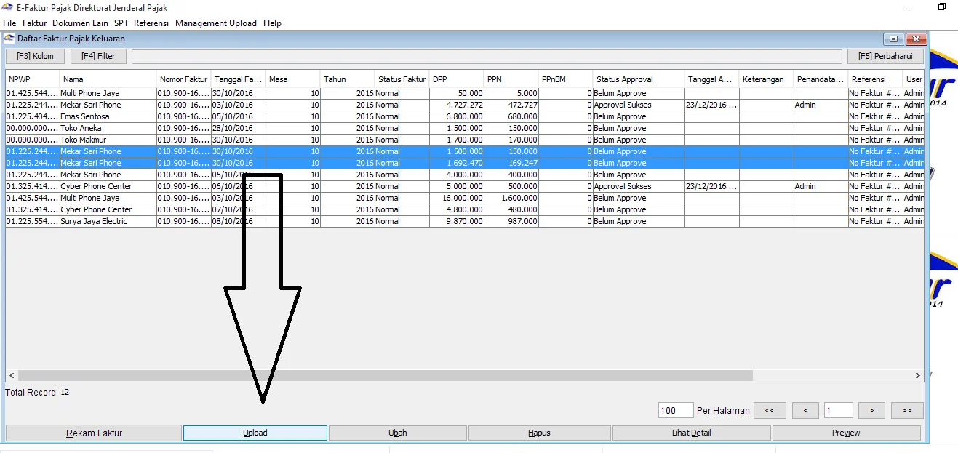This screenshot has height=453, width=958.
Task: Go to the previous page with < button
Action: click(x=805, y=410)
